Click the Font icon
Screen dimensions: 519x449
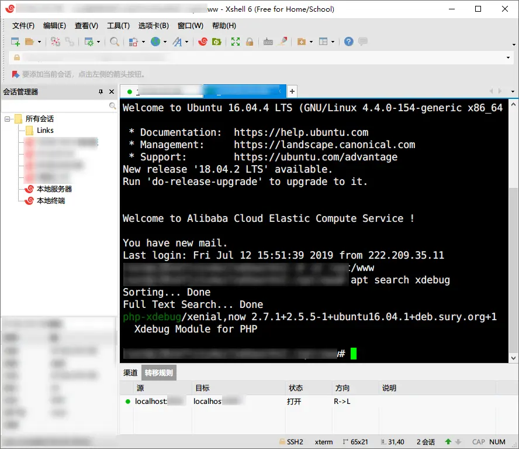click(x=178, y=42)
